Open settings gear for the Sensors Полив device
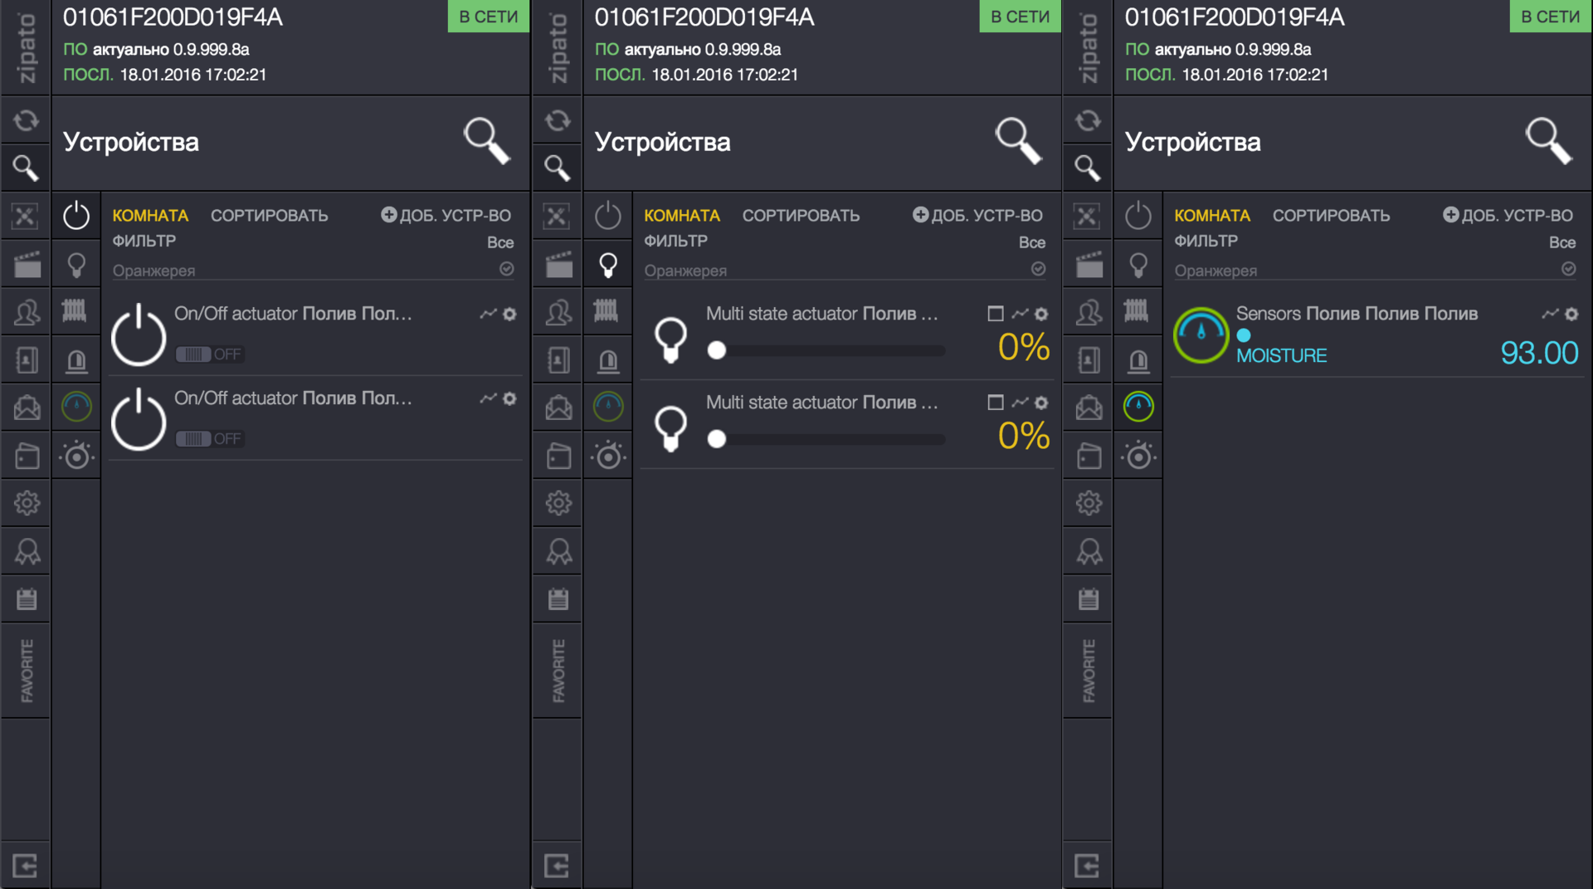 click(x=1571, y=314)
